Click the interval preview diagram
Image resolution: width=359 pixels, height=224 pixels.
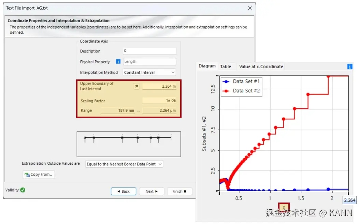coord(129,144)
